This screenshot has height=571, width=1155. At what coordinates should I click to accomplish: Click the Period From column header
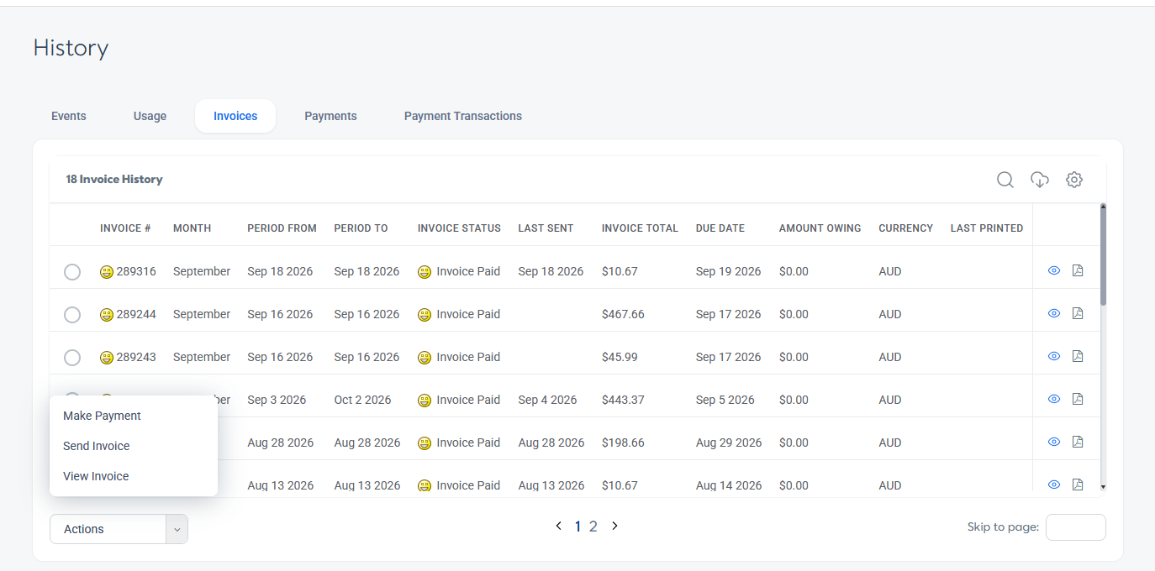[282, 228]
